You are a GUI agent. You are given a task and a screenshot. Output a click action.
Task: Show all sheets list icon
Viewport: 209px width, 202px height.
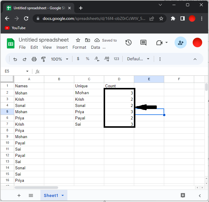click(x=31, y=195)
